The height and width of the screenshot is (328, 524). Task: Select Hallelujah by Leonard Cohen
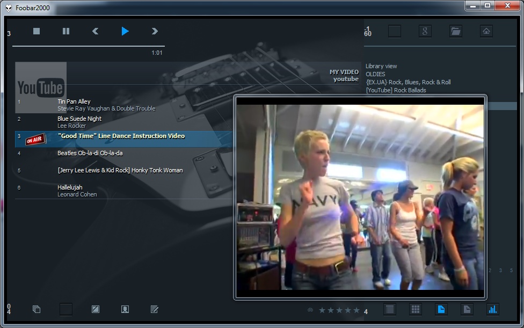tap(70, 187)
